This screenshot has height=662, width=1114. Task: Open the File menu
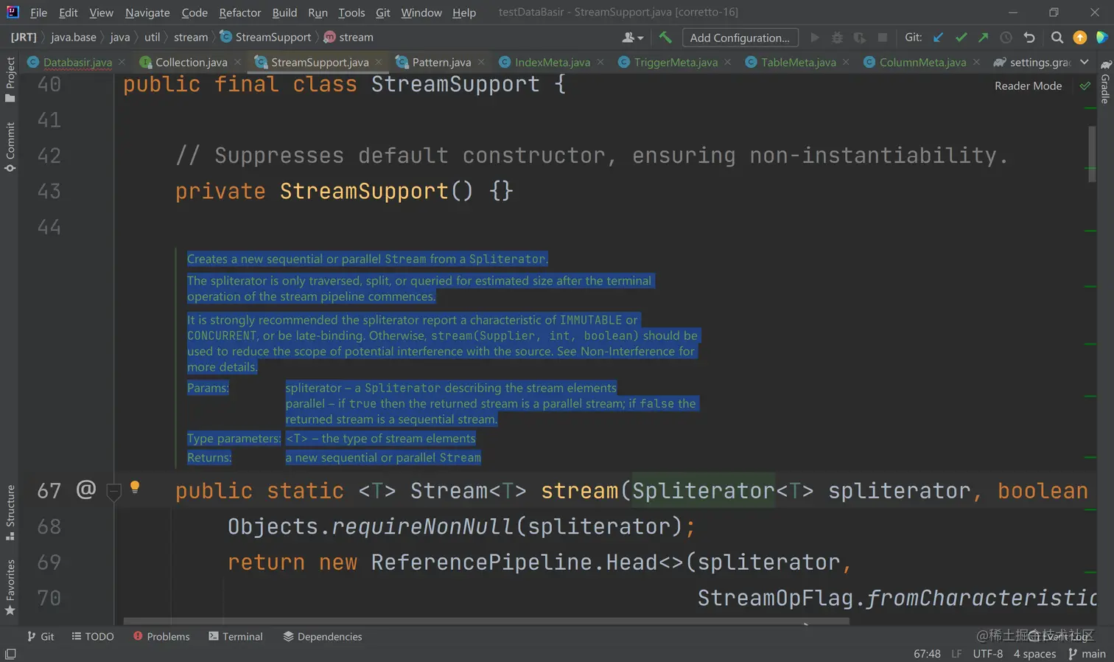pyautogui.click(x=38, y=13)
